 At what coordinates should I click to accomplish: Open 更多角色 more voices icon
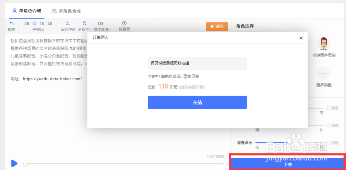(324, 73)
